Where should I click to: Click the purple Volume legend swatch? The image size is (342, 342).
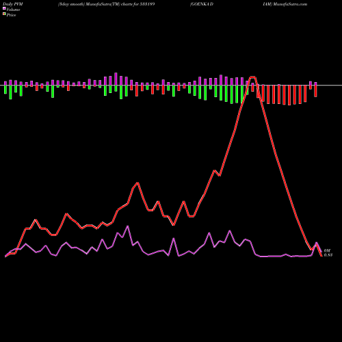pyautogui.click(x=4, y=8)
